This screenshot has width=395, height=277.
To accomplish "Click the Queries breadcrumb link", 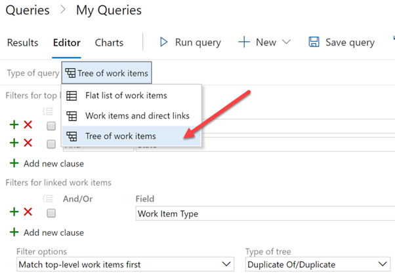I will [26, 10].
